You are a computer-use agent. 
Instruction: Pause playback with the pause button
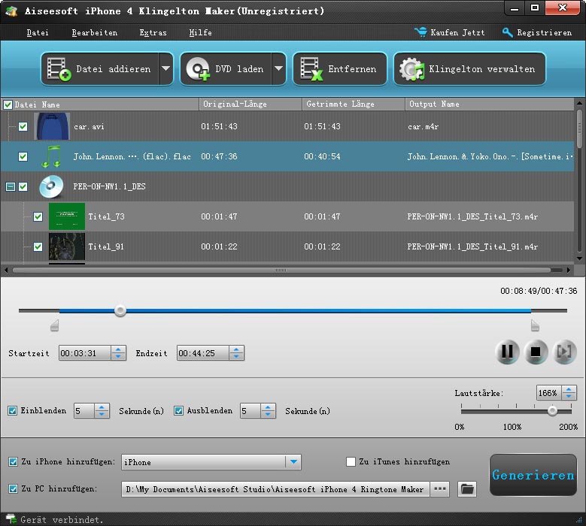pyautogui.click(x=507, y=352)
